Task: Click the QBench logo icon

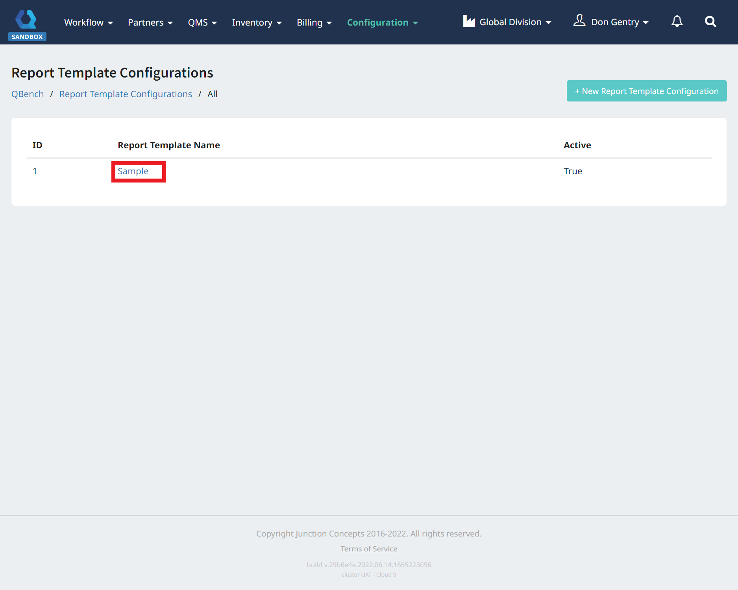Action: click(x=26, y=19)
